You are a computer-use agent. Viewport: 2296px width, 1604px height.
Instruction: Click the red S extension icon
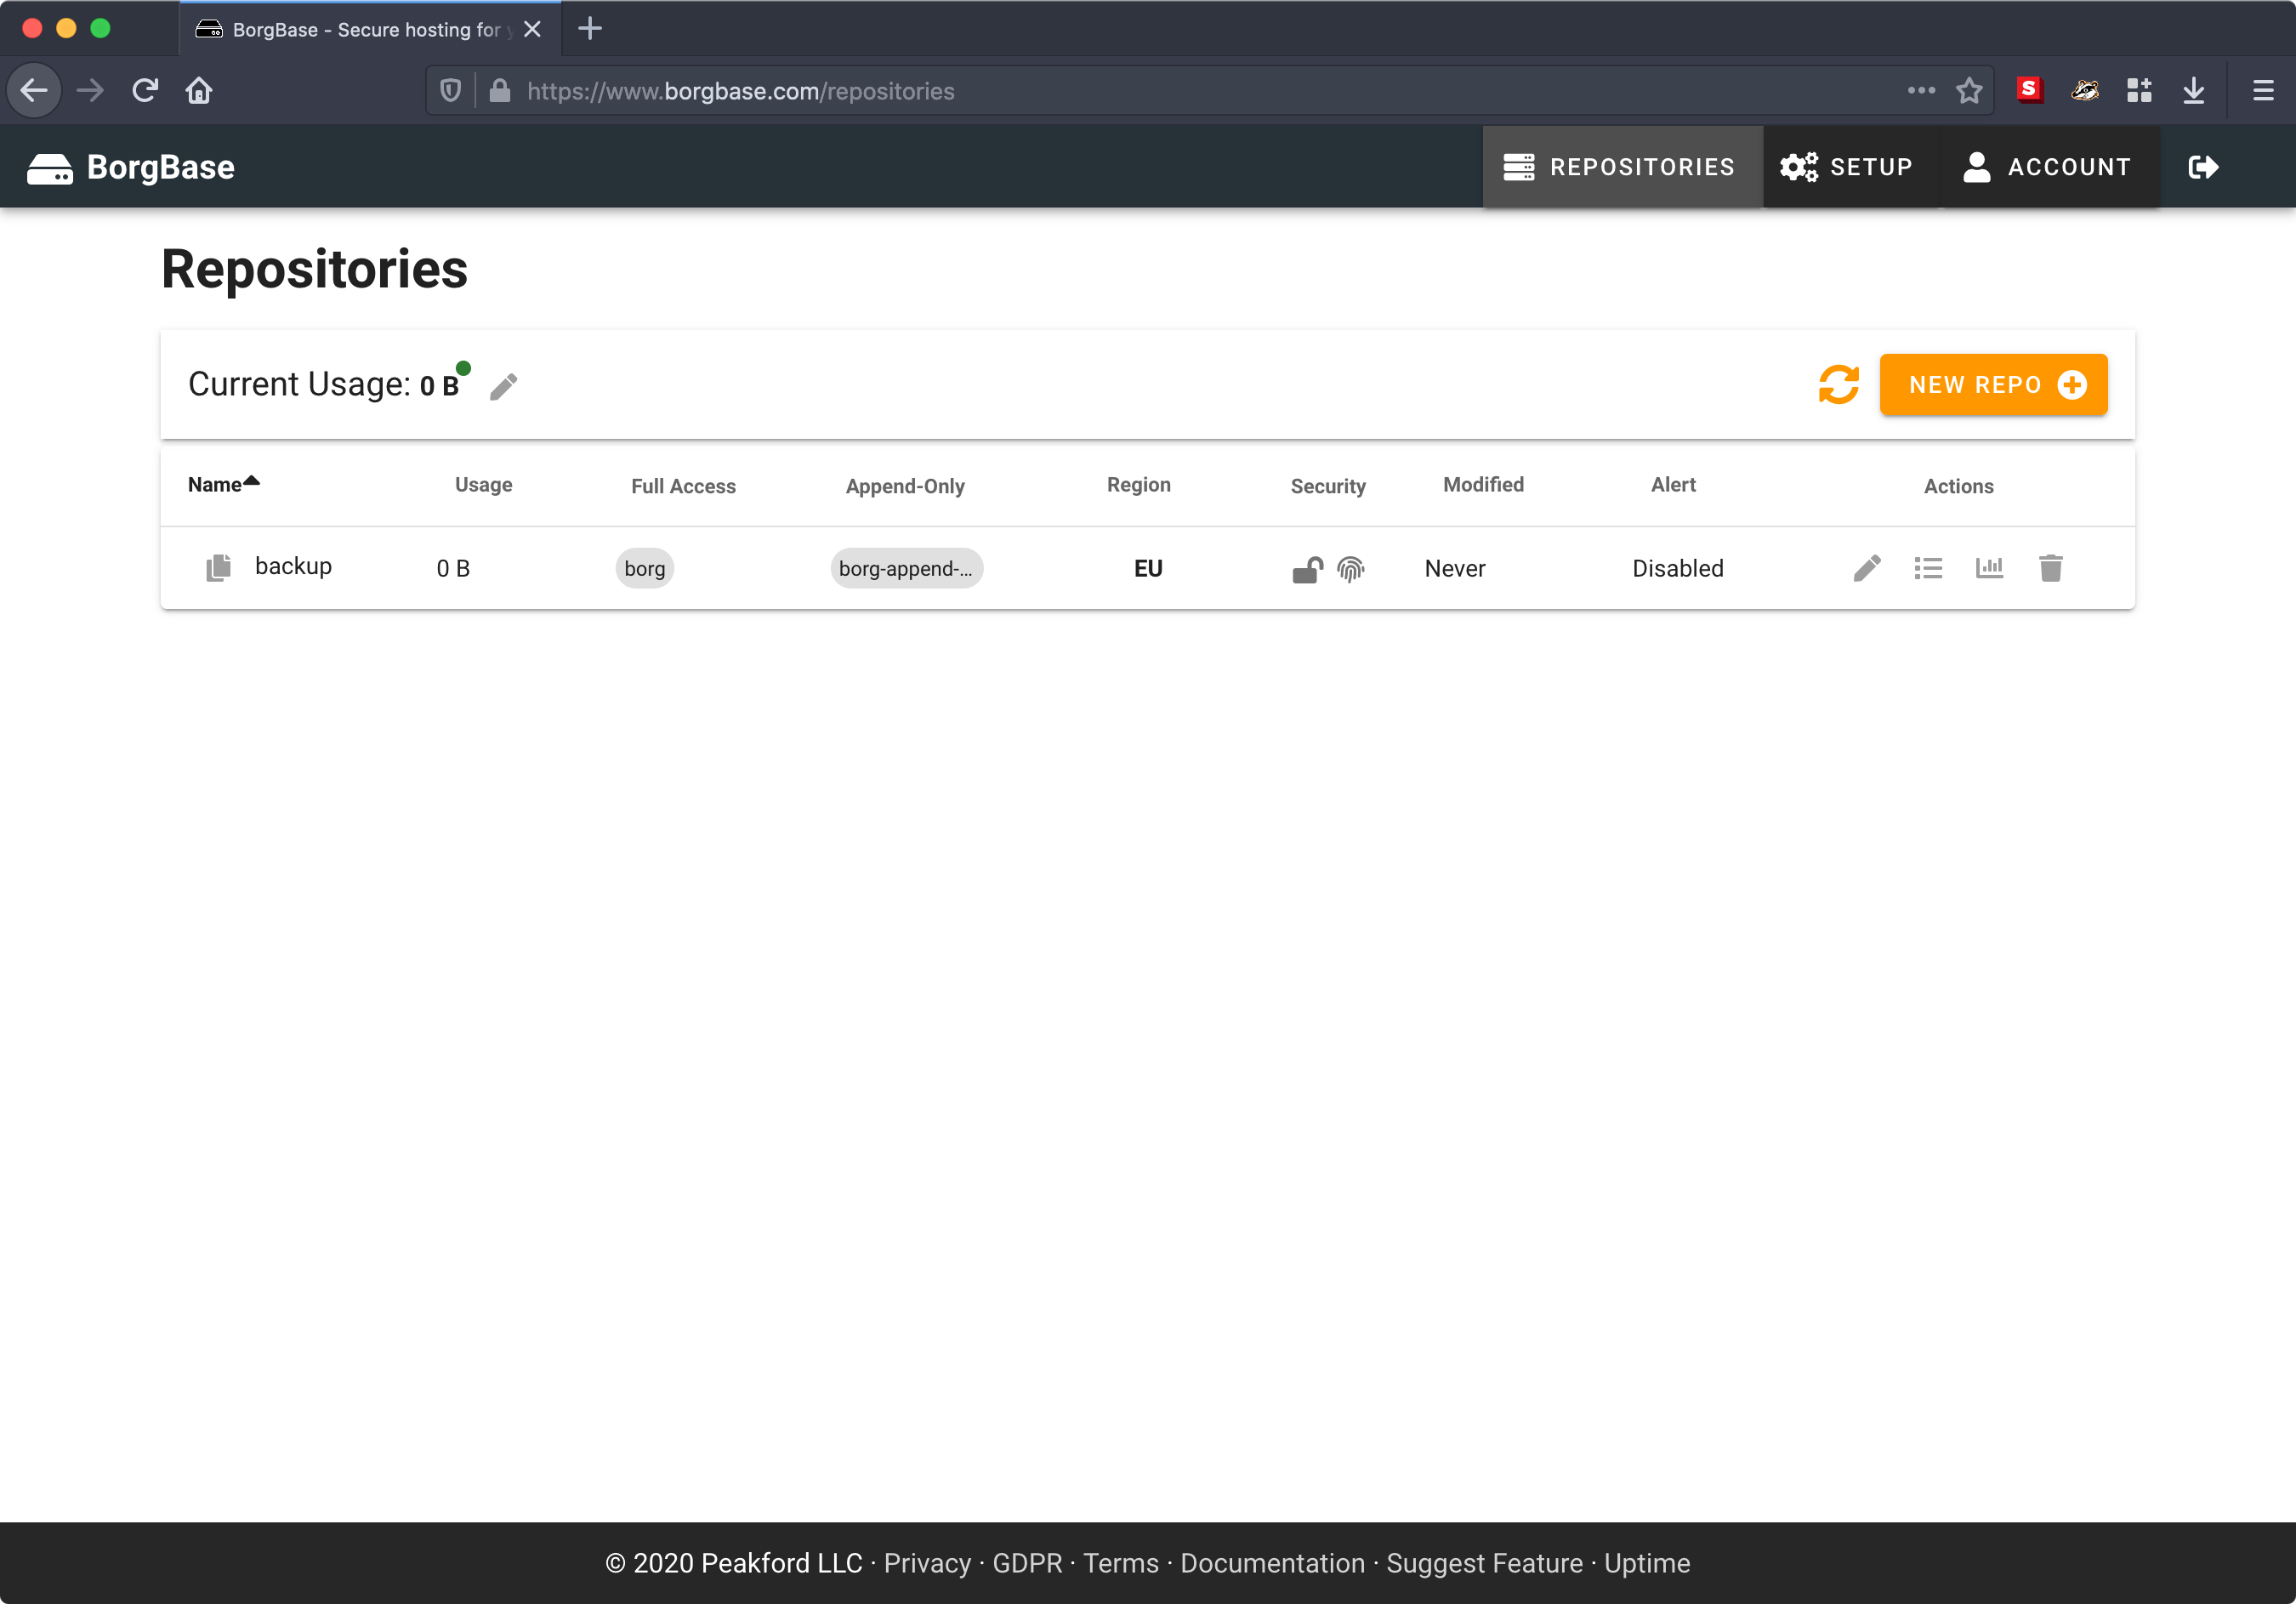pos(2029,90)
